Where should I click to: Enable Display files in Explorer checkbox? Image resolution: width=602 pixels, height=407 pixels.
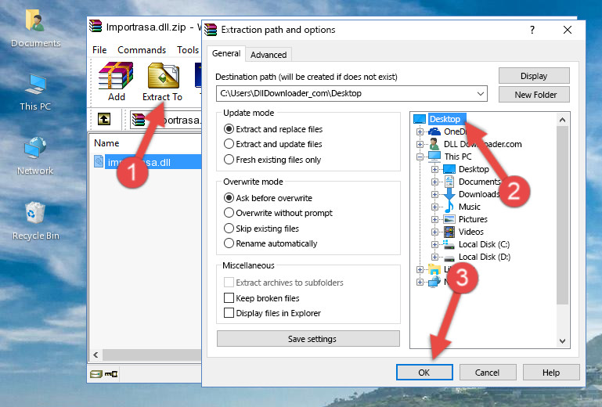click(x=229, y=313)
